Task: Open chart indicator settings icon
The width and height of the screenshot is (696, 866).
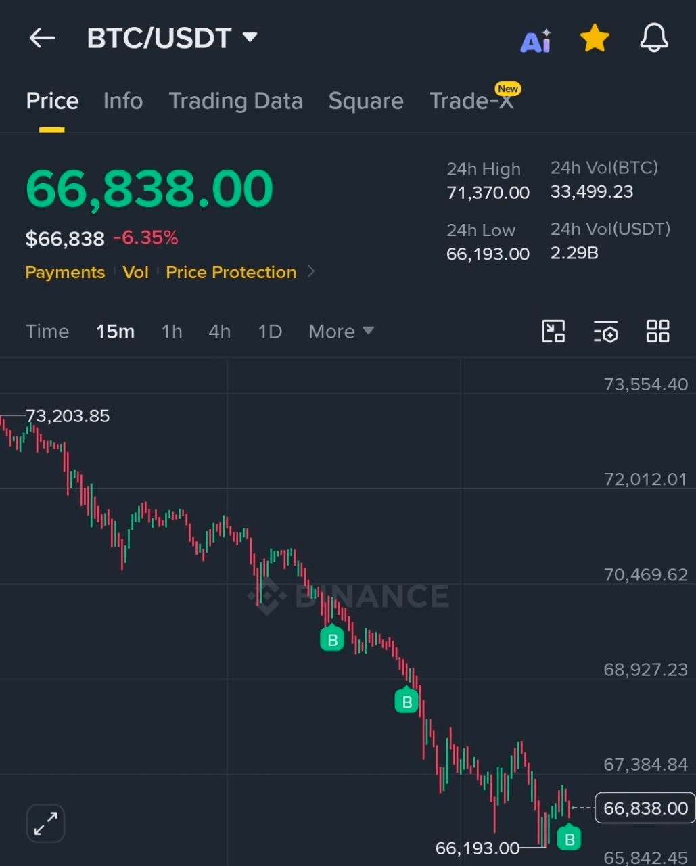Action: 605,332
